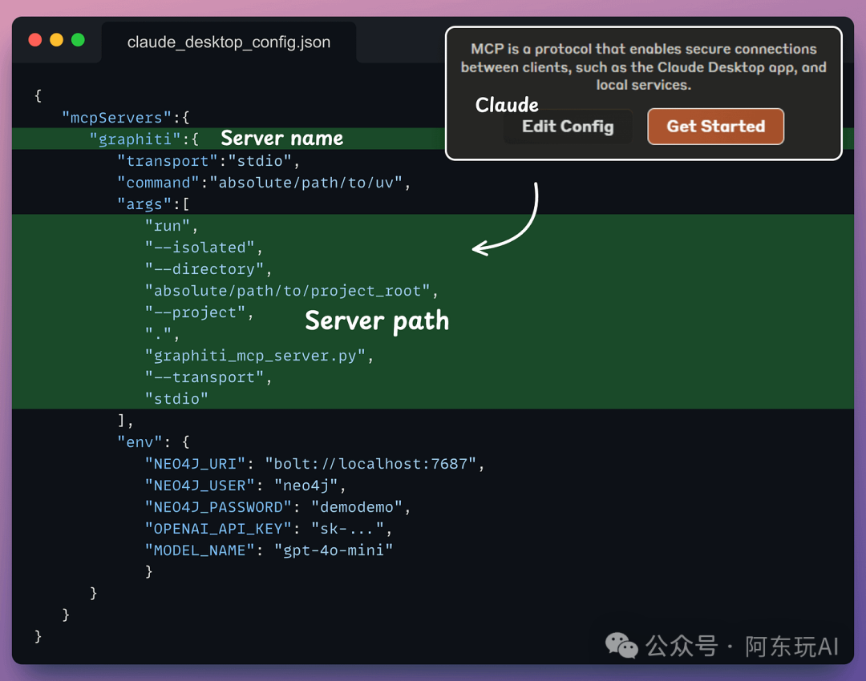The width and height of the screenshot is (866, 681).
Task: Click the green maximize window button
Action: click(x=78, y=40)
